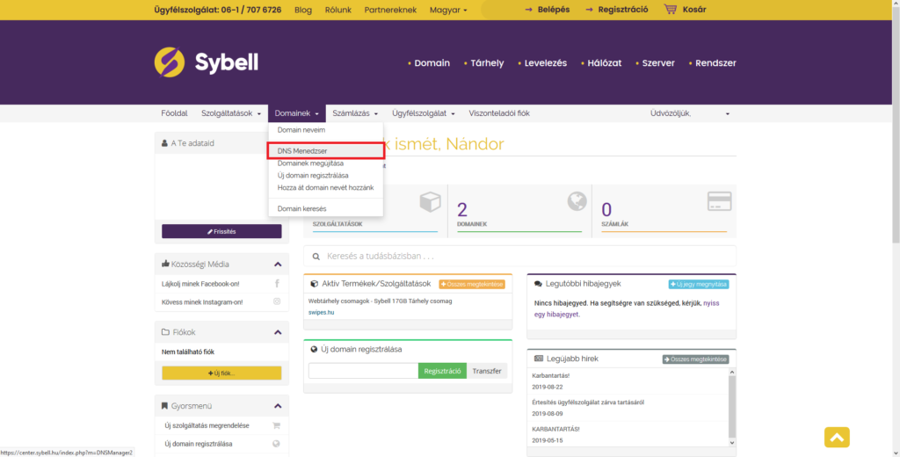
Task: Click the Facebook icon in Közösségi Média
Action: point(277,284)
